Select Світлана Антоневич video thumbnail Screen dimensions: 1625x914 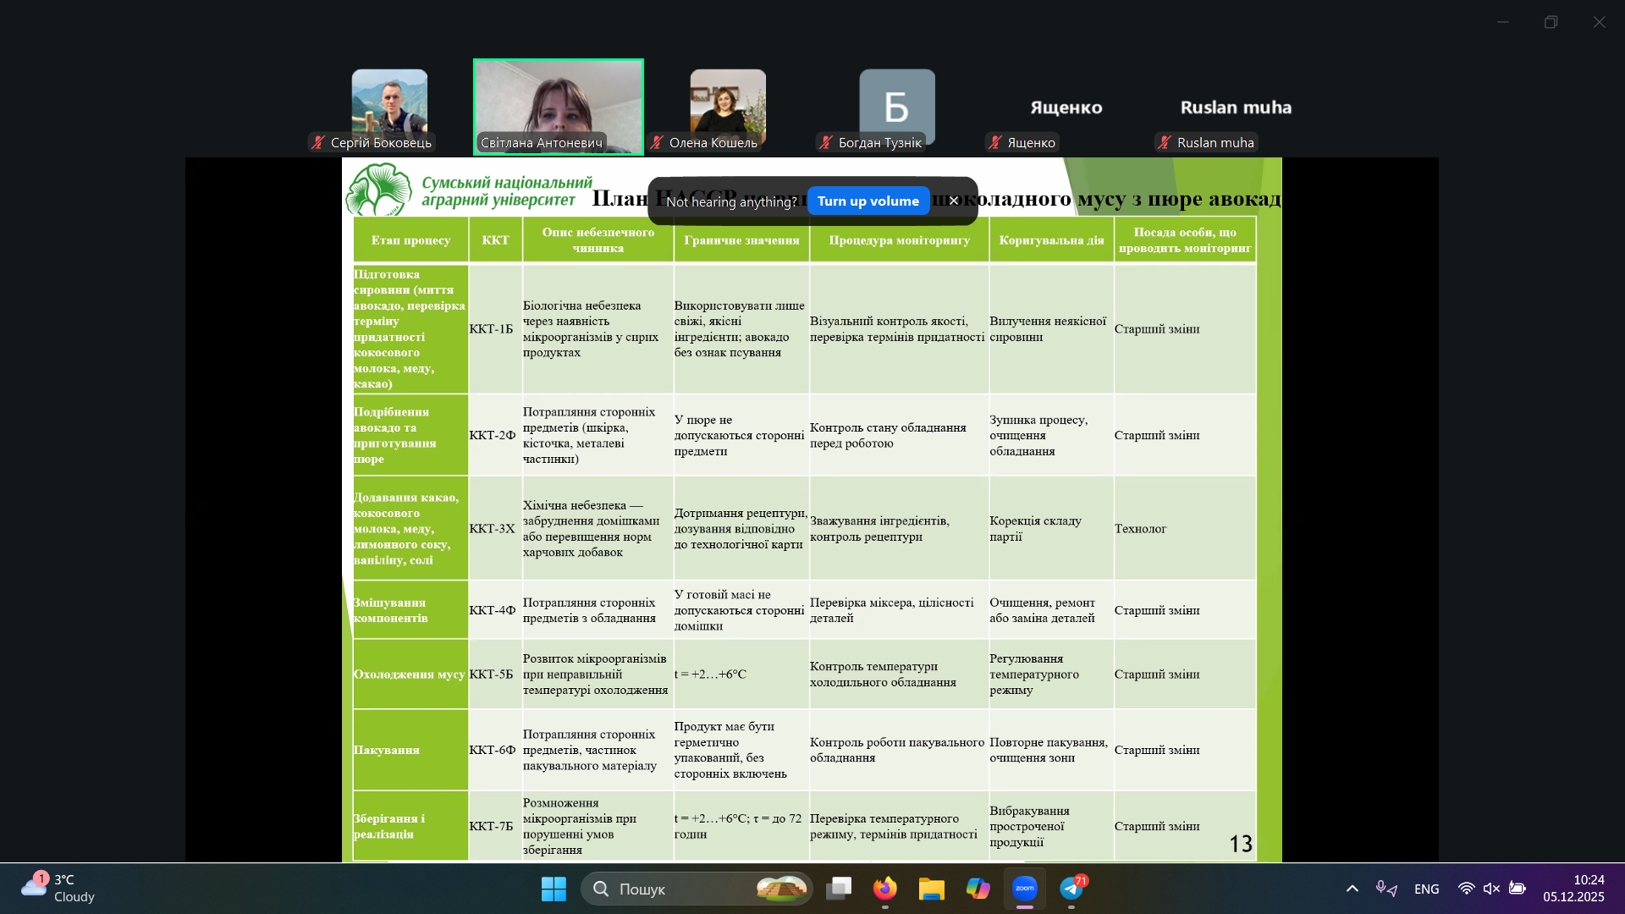[558, 106]
